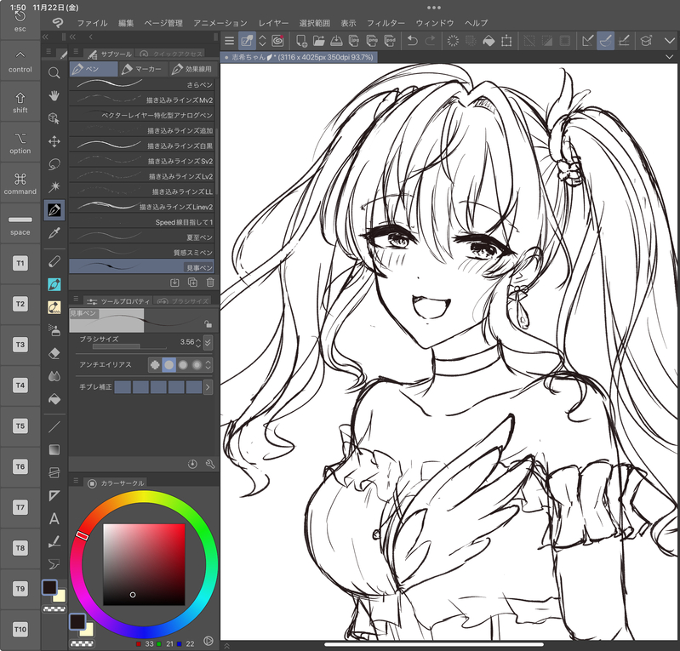Select the Fill bucket tool
Image resolution: width=680 pixels, height=651 pixels.
[54, 399]
